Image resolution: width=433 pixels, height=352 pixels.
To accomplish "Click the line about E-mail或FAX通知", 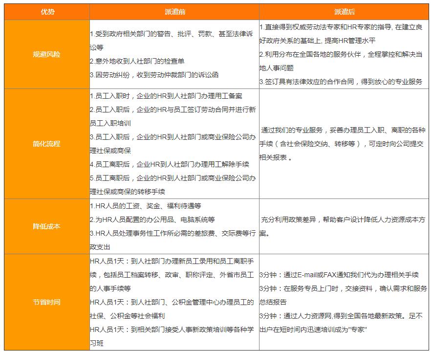I will (339, 275).
